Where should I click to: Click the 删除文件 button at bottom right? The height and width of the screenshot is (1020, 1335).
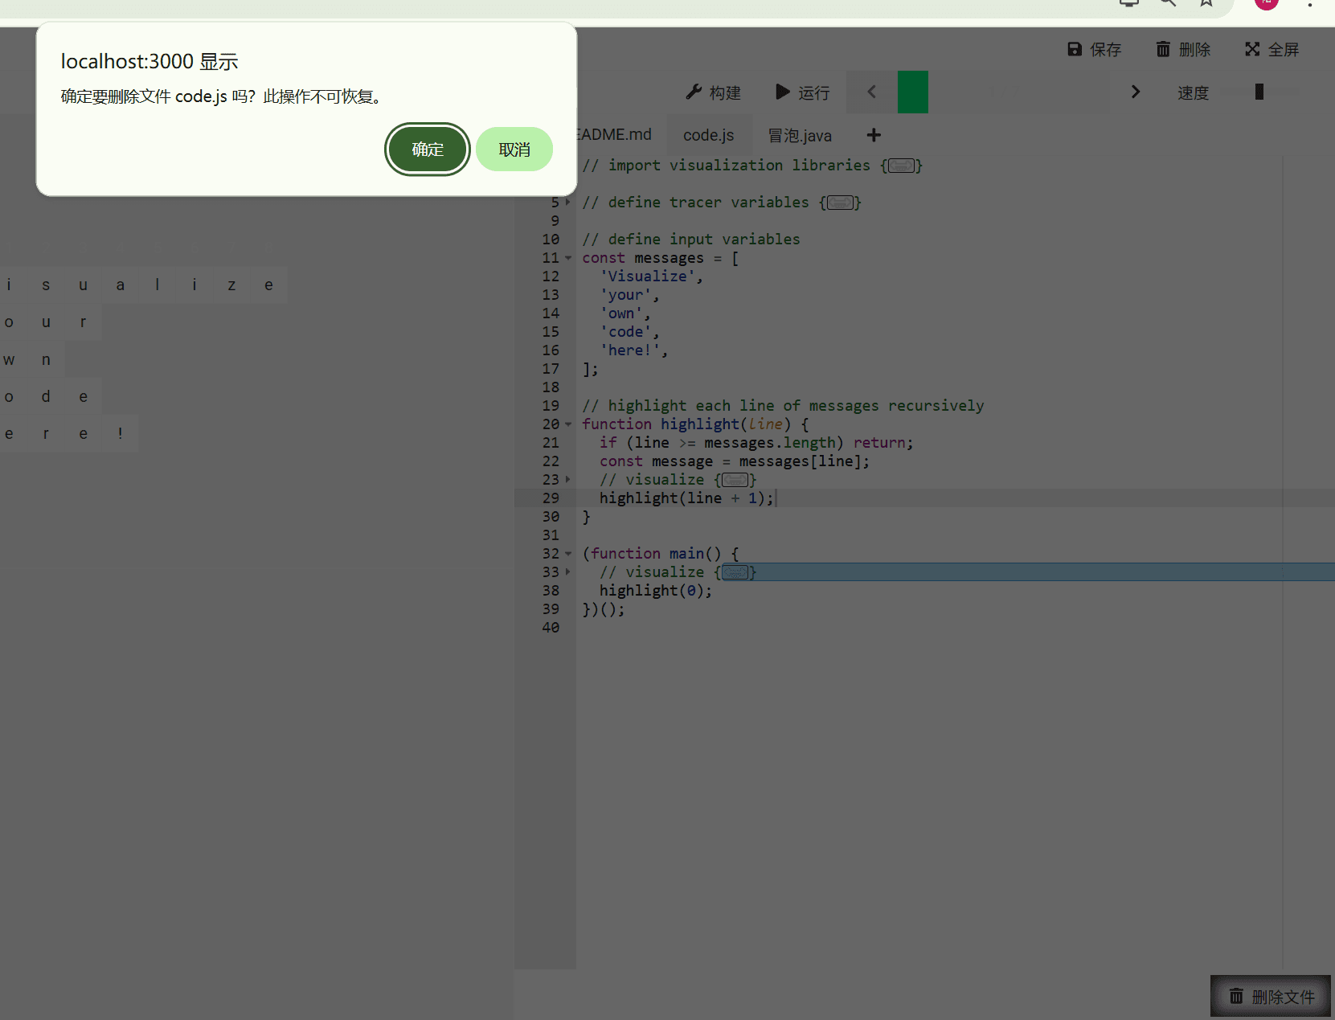coord(1271,997)
